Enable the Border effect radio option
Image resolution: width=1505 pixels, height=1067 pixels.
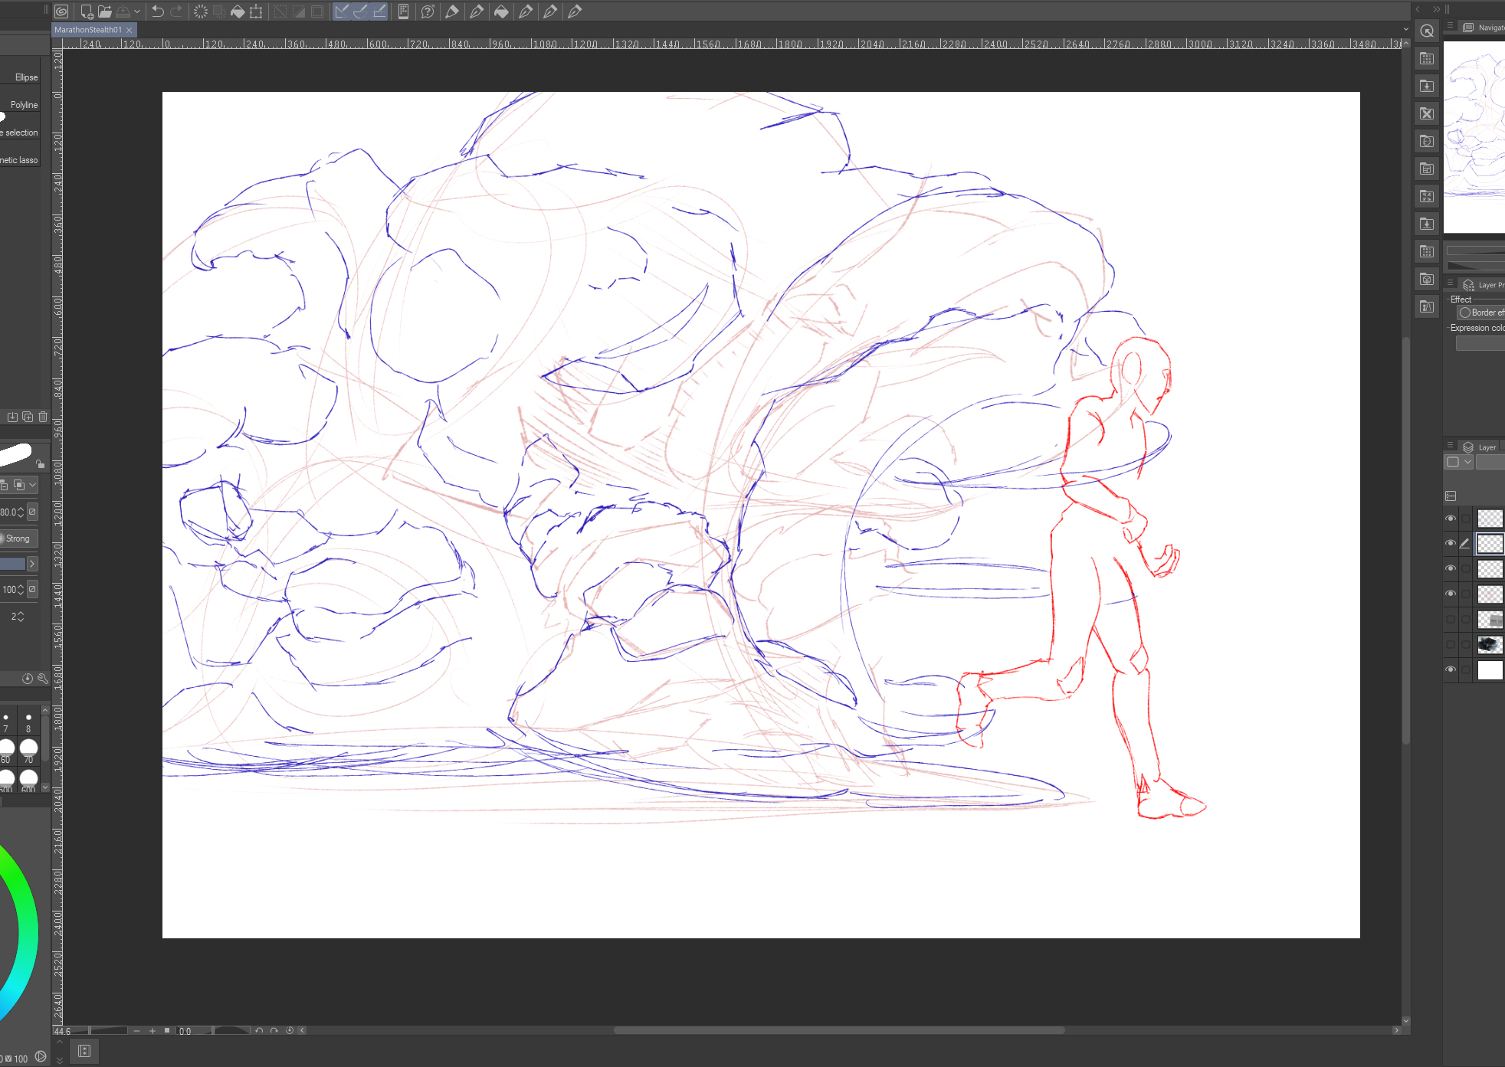(1465, 313)
